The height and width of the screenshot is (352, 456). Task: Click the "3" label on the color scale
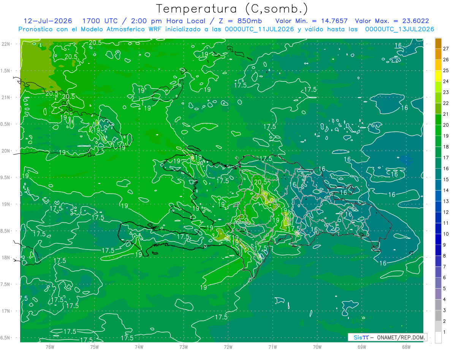click(445, 310)
